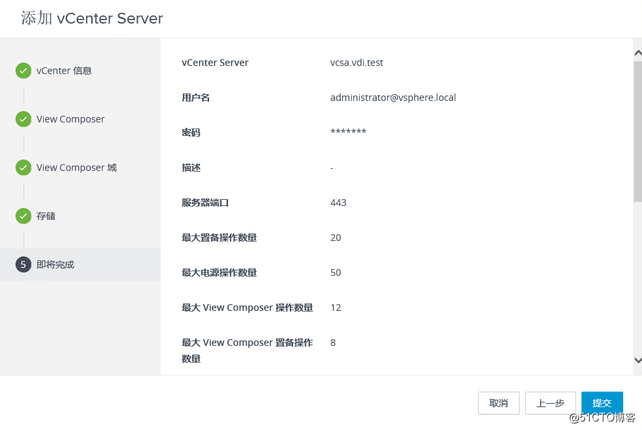
Task: Click the 最大 View Composer 操作数量 value 12
Action: point(335,308)
